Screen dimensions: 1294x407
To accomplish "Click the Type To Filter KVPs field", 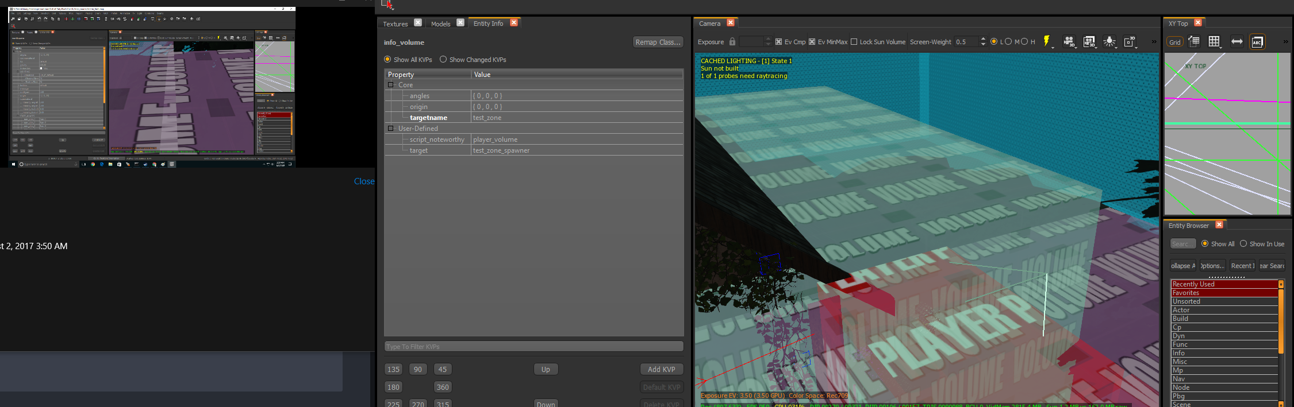I will (533, 346).
